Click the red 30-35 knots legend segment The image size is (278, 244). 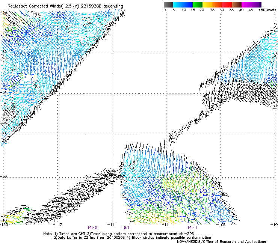click(227, 5)
